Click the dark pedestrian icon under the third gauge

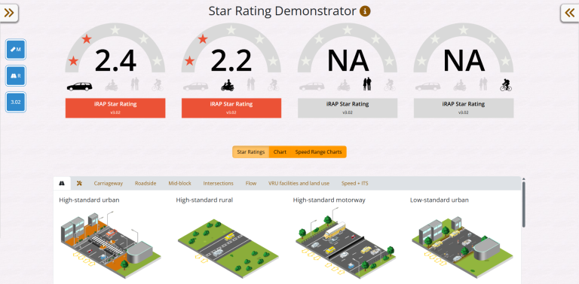(367, 84)
